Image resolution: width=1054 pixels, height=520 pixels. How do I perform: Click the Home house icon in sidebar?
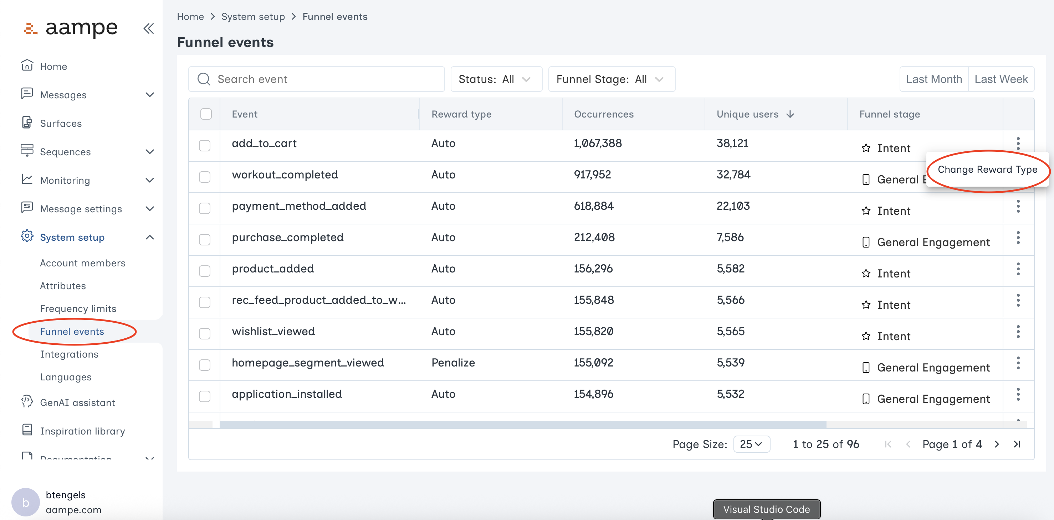27,66
